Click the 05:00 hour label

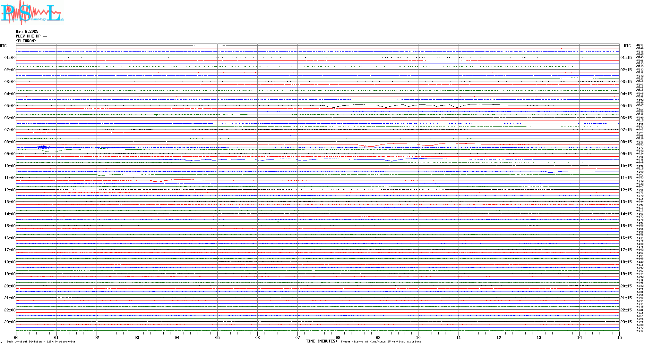point(10,106)
